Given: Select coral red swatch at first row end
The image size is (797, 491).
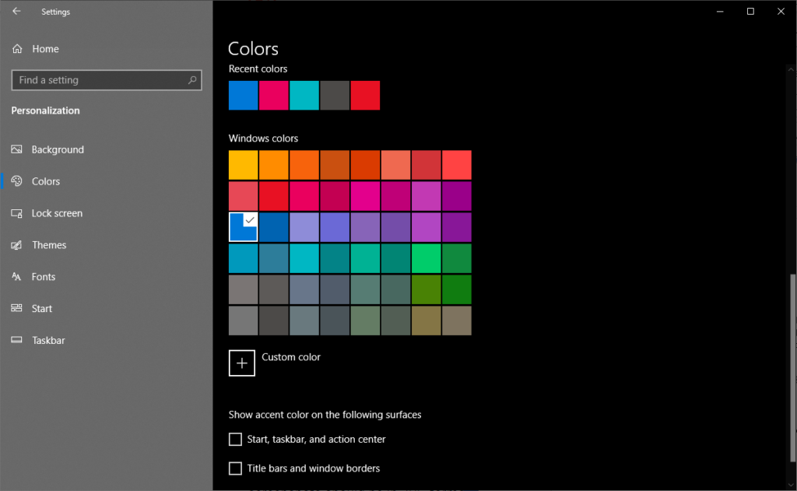Looking at the screenshot, I should pos(456,165).
